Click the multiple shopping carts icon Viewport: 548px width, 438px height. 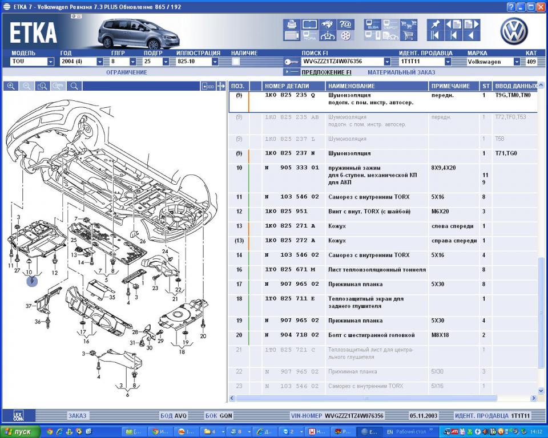(409, 25)
